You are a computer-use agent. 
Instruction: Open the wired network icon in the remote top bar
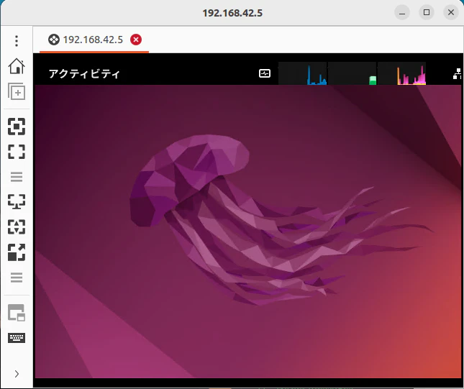(458, 73)
